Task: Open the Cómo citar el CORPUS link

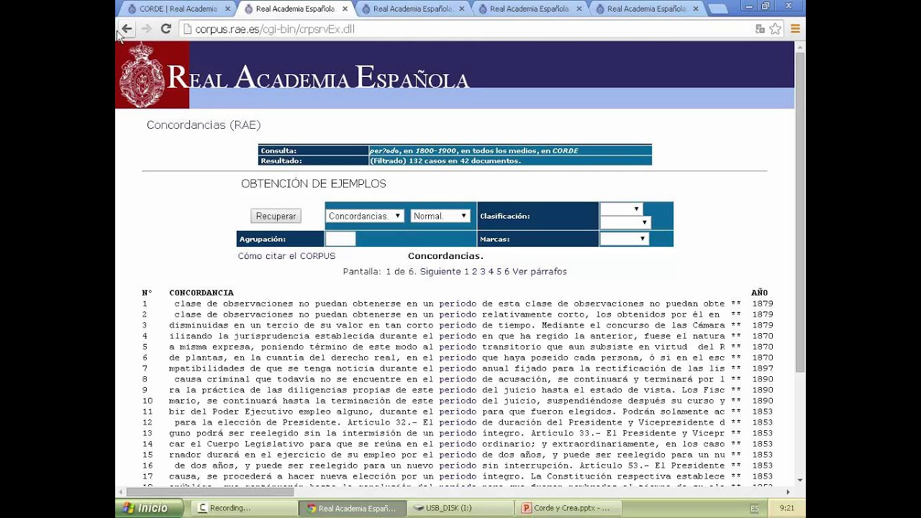Action: point(286,256)
